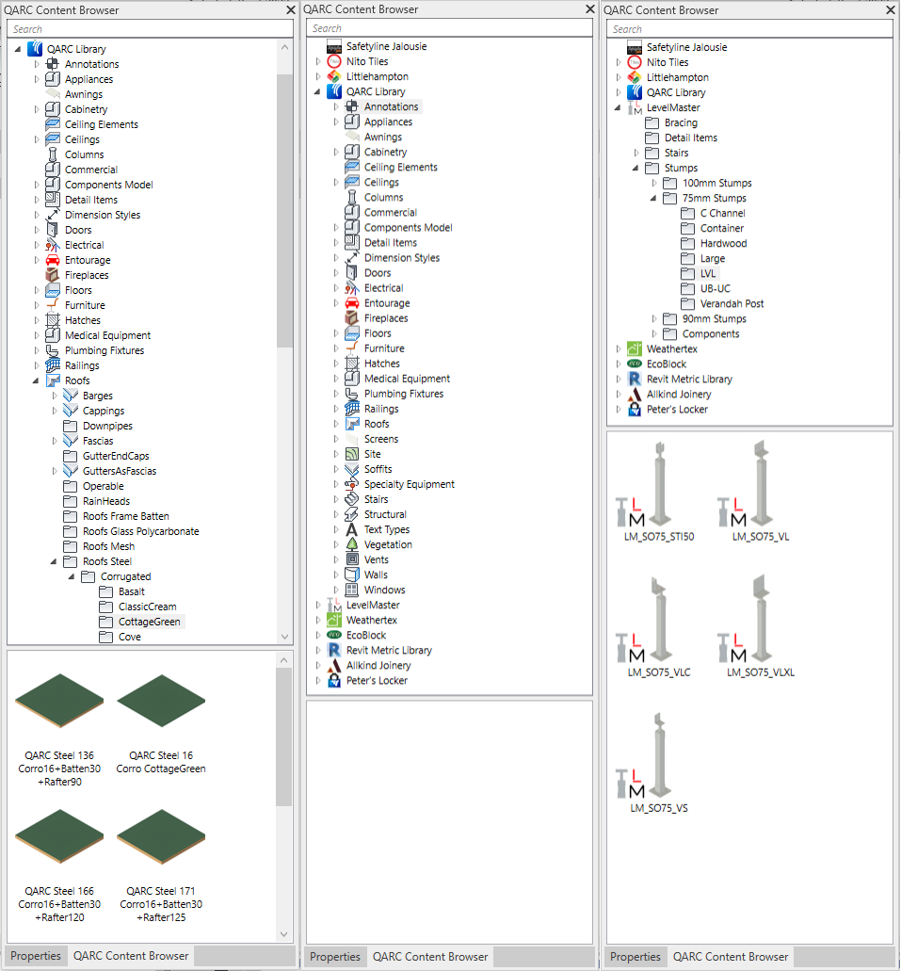The height and width of the screenshot is (971, 901).
Task: Collapse the Roofs Steel folder in left panel
Action: coord(55,562)
